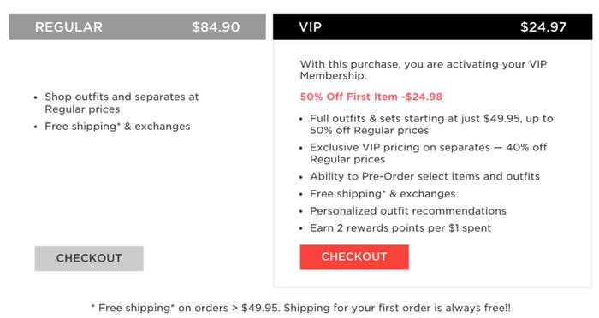The height and width of the screenshot is (318, 599).
Task: Click 'Exclusive VIP pricing on separates' bullet
Action: (x=428, y=153)
